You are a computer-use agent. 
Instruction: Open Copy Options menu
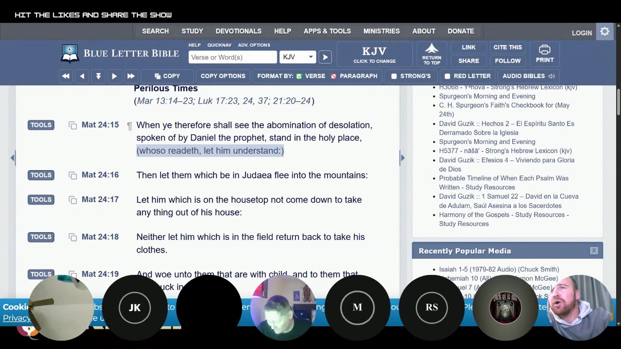click(x=223, y=76)
